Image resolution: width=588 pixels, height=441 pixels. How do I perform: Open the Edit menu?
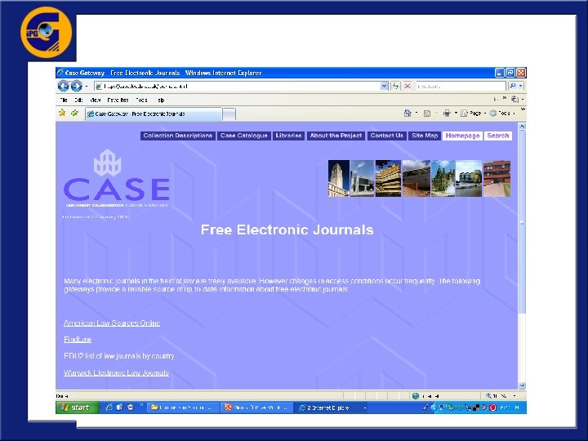point(78,100)
